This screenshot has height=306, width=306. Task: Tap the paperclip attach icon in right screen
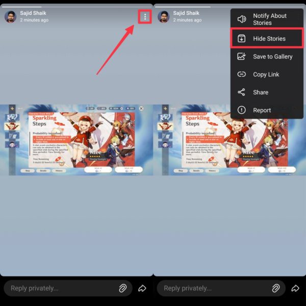(276, 288)
